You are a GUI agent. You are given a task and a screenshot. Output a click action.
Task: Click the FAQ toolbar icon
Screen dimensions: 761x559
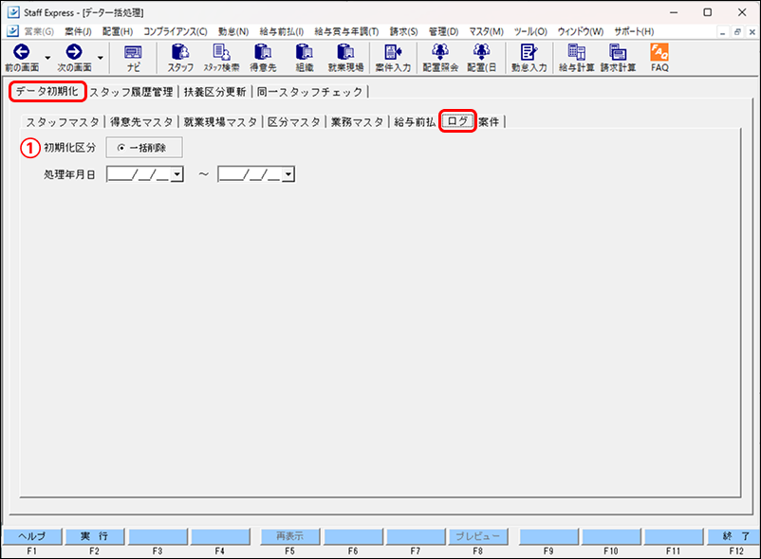coord(659,57)
